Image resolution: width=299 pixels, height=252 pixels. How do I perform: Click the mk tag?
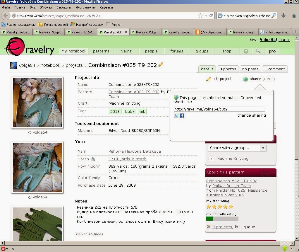pos(142,111)
